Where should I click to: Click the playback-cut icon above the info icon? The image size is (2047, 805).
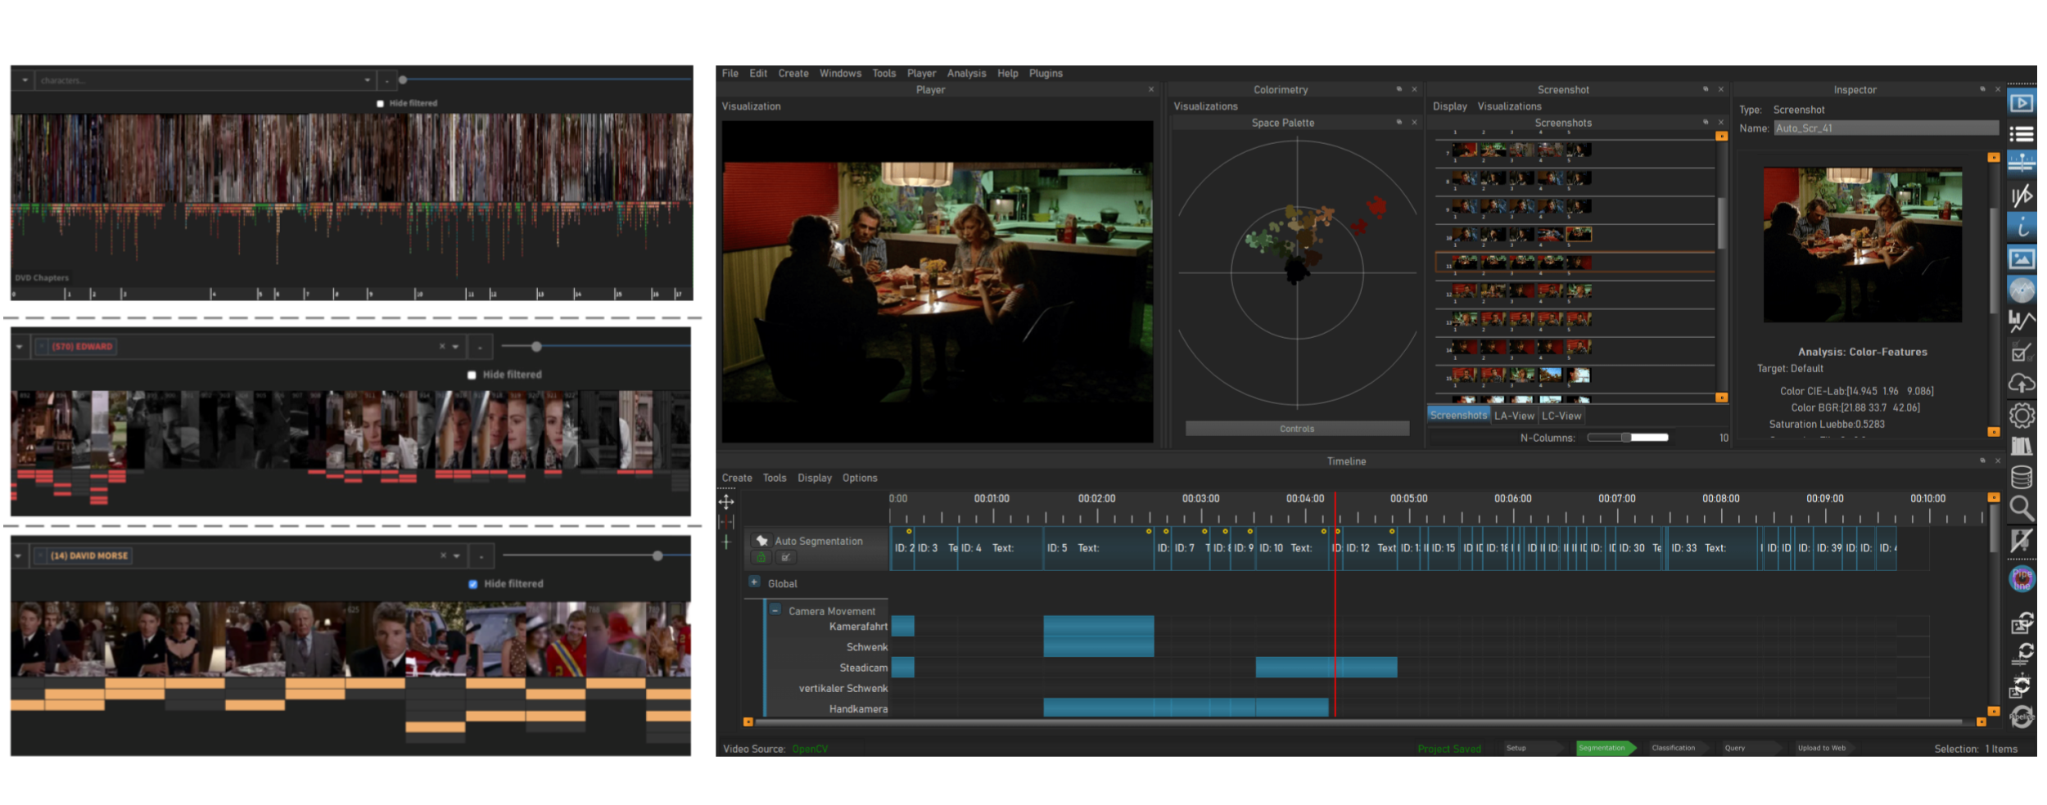[x=2022, y=196]
